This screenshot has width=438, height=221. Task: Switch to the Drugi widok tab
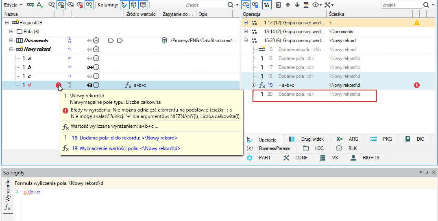(x=306, y=139)
